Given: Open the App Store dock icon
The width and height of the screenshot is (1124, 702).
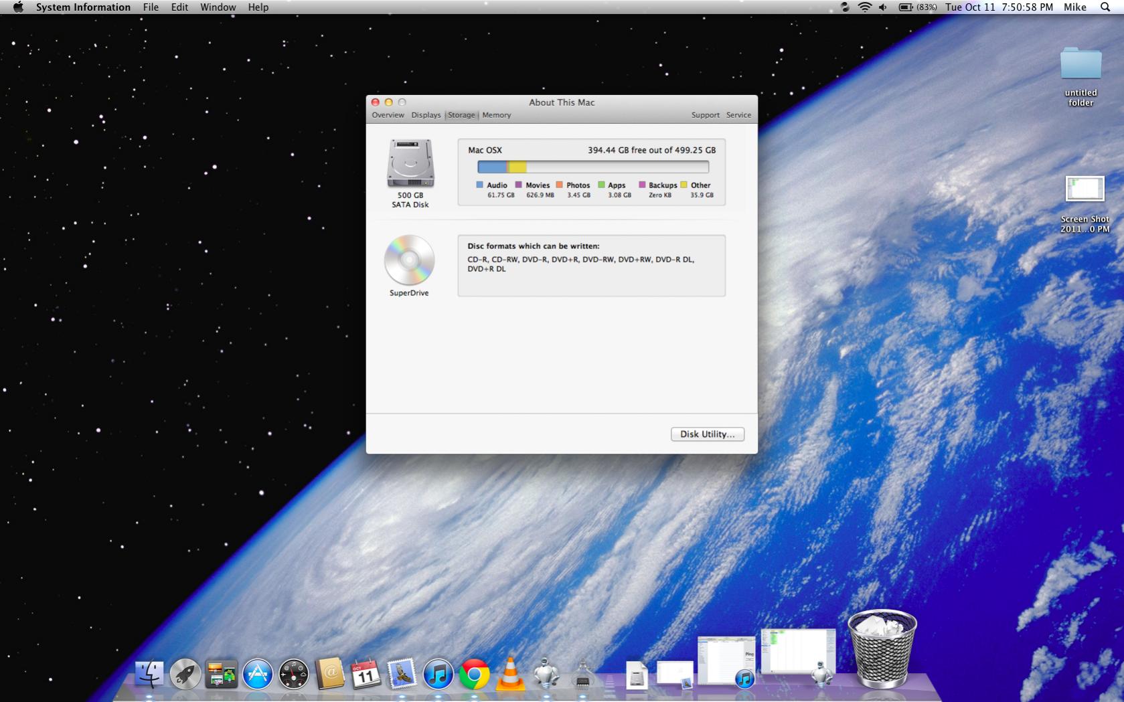Looking at the screenshot, I should pyautogui.click(x=257, y=674).
